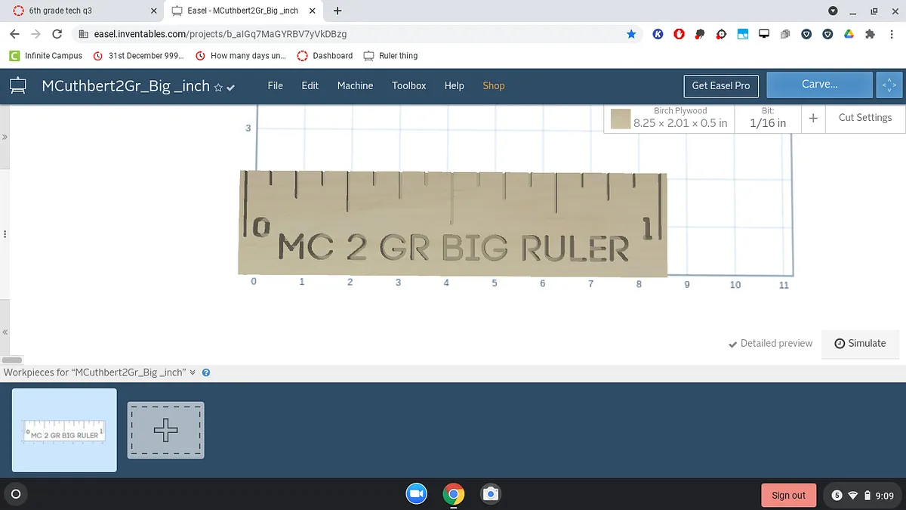Click the plus icon next to Bit
This screenshot has width=906, height=510.
pos(812,118)
